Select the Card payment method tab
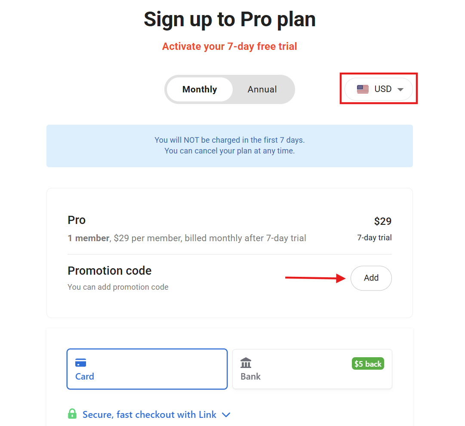465x426 pixels. pyautogui.click(x=147, y=369)
